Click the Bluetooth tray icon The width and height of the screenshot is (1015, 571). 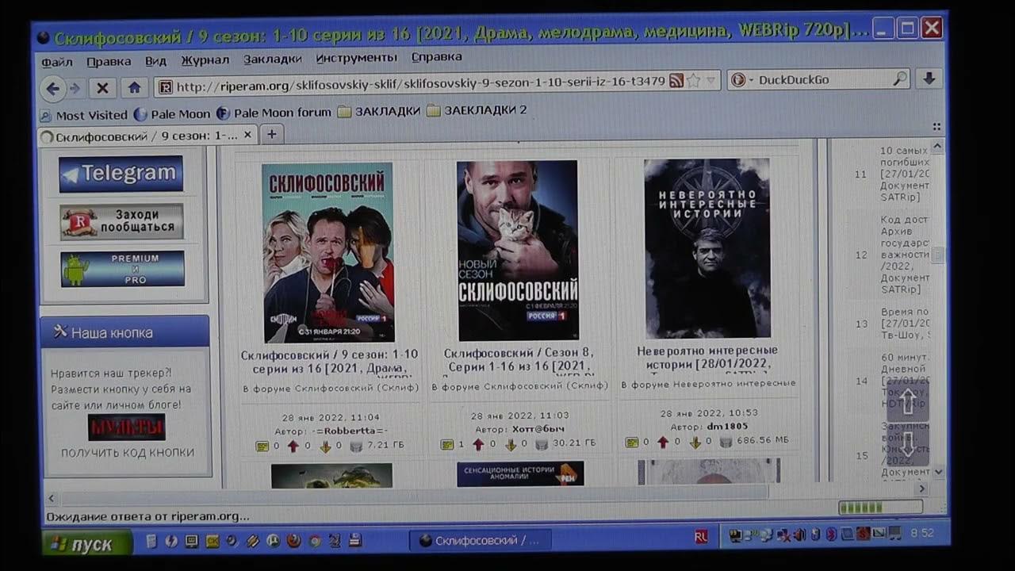click(x=831, y=535)
